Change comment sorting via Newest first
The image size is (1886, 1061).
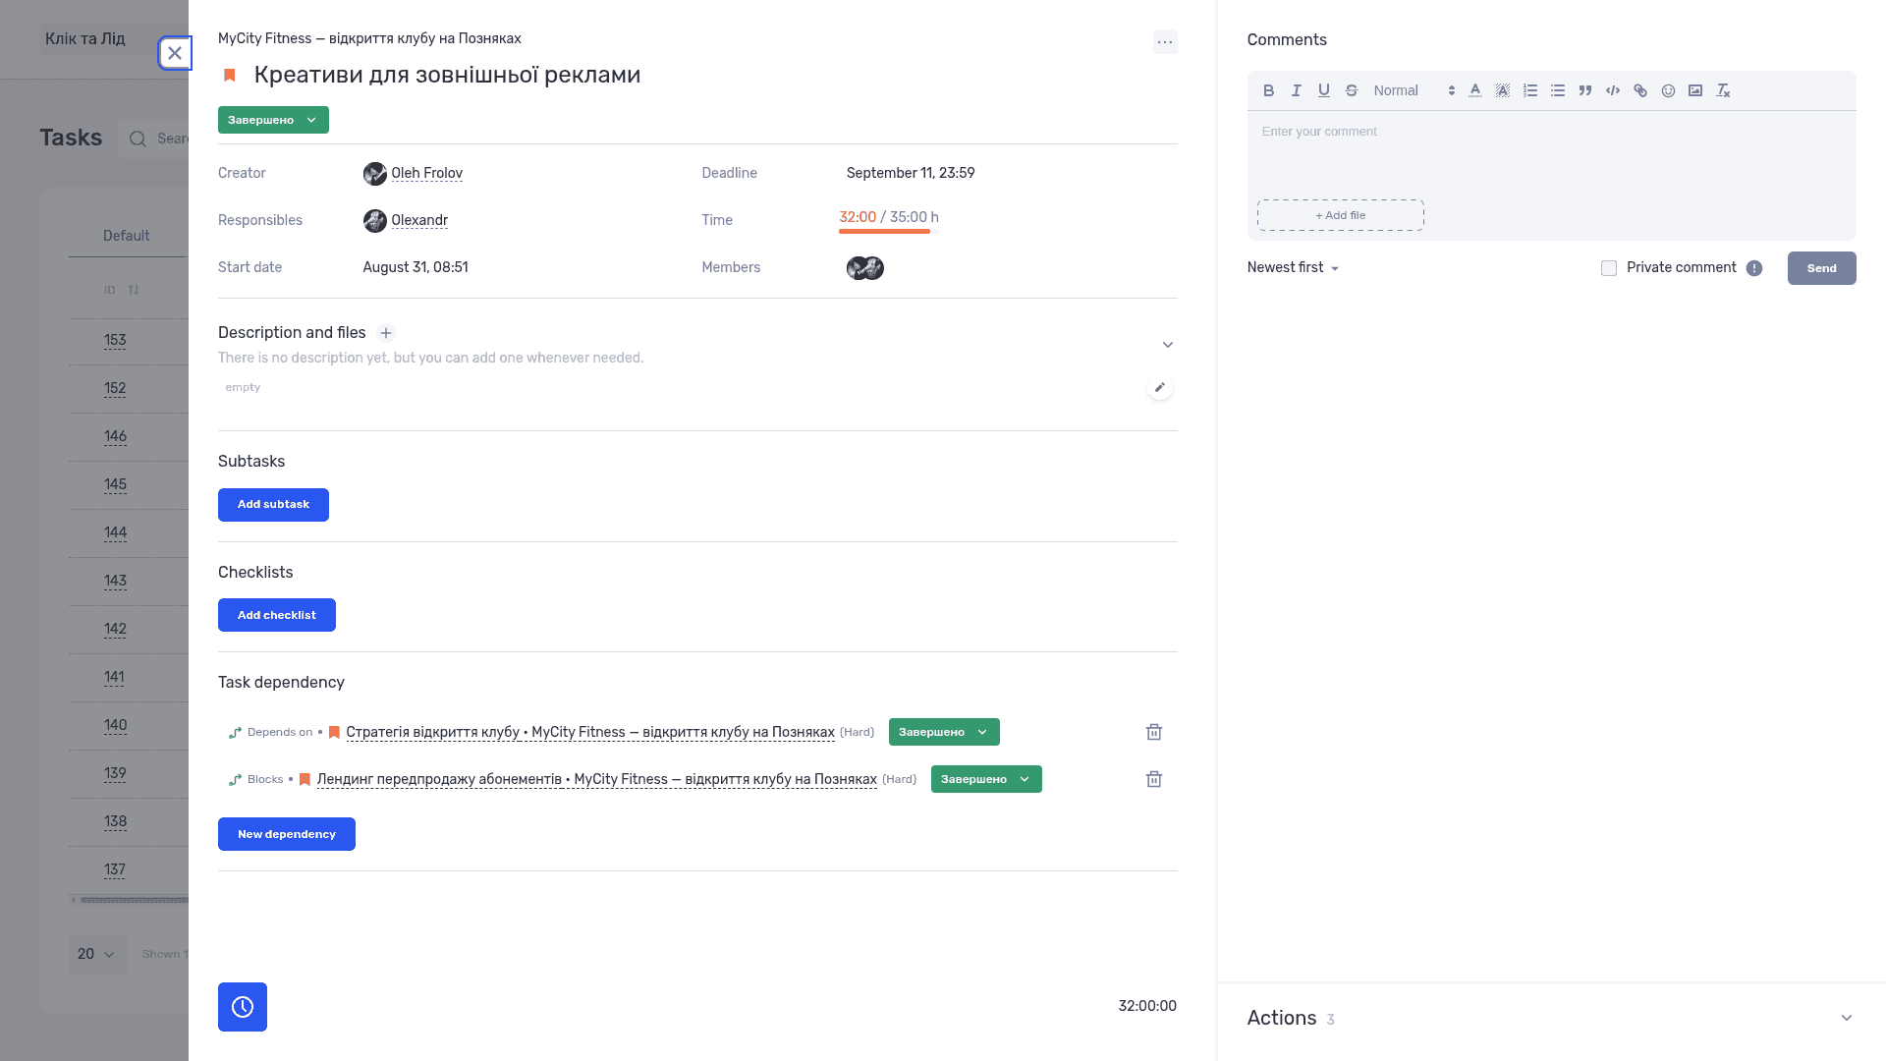pyautogui.click(x=1293, y=267)
